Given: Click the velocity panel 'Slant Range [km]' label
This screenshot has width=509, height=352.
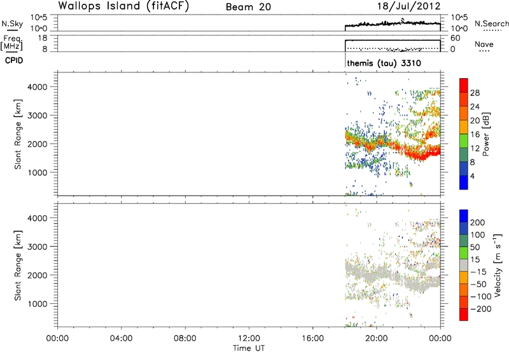Looking at the screenshot, I should 18,265.
